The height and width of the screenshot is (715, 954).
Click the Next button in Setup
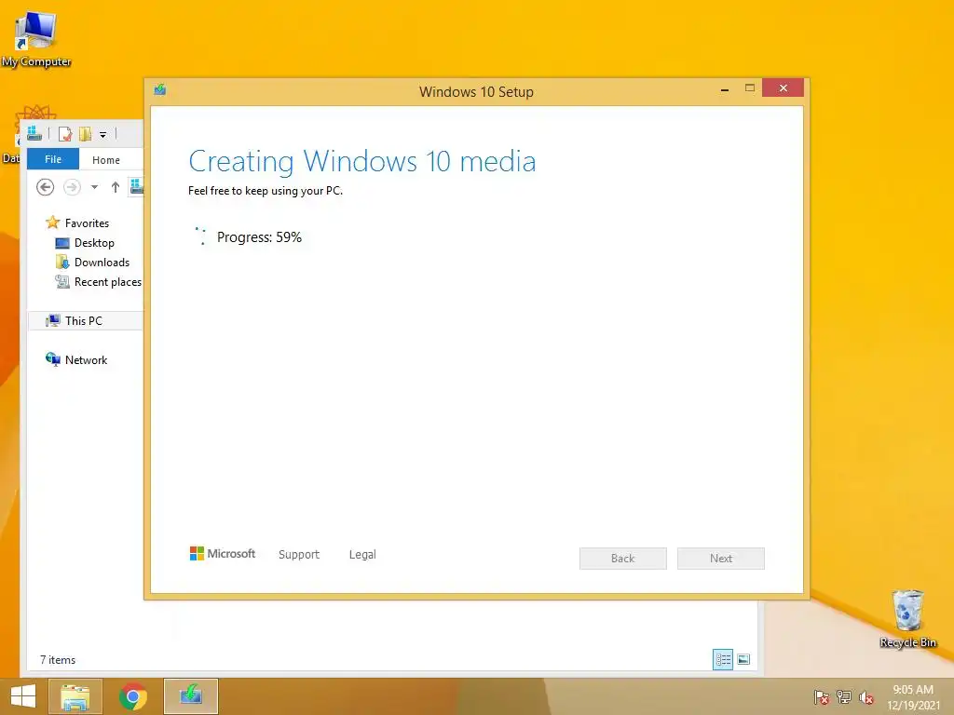click(721, 559)
